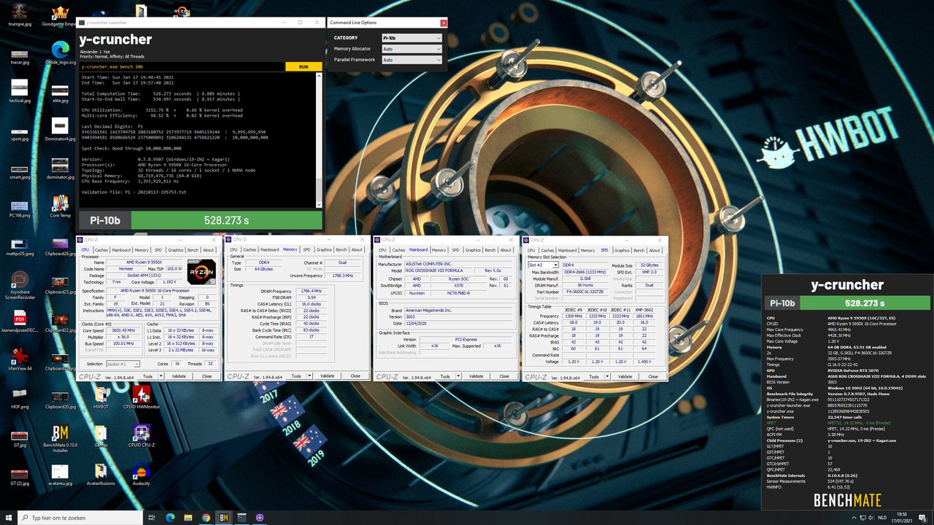The image size is (934, 525).
Task: Open the notification center icon in taskbar
Action: tap(923, 517)
